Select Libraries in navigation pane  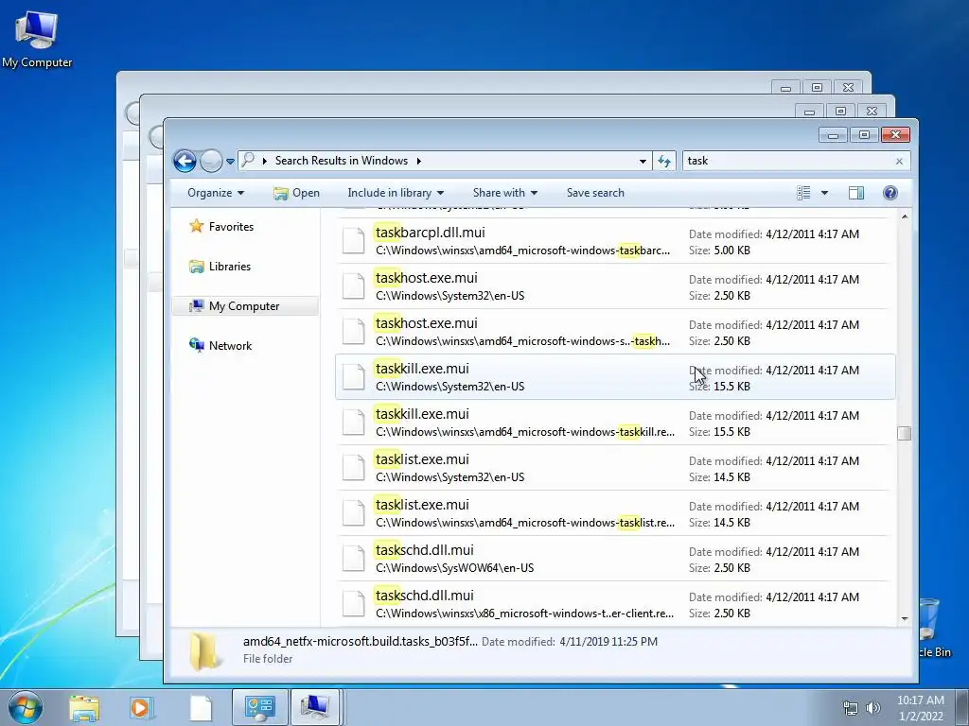(229, 266)
